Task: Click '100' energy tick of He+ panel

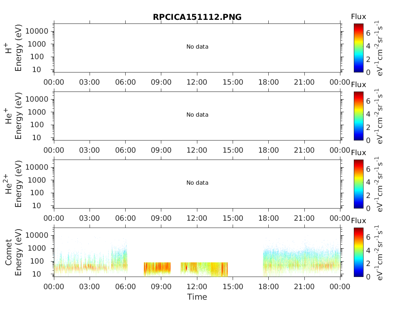Action: click(x=37, y=125)
